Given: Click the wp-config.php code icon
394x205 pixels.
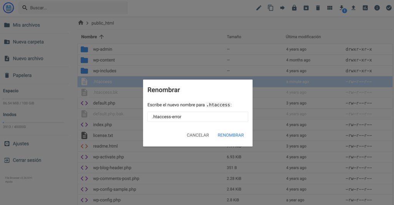Looking at the screenshot, I should point(84,200).
